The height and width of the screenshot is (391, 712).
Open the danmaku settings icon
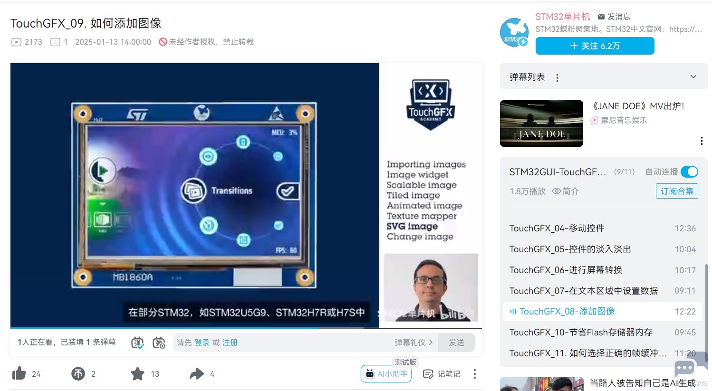tap(159, 343)
